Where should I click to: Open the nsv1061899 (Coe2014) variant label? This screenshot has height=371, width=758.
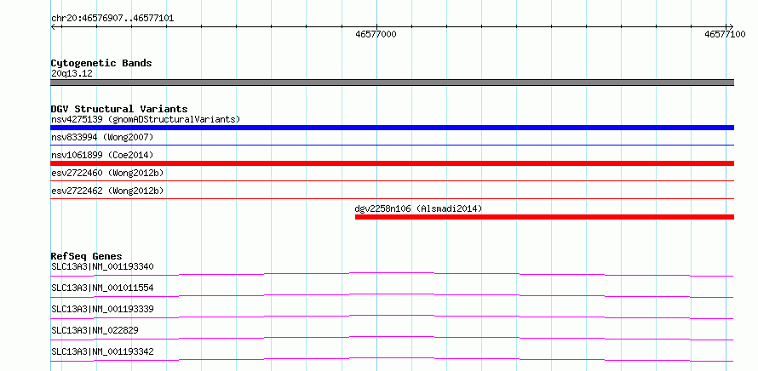[x=102, y=155]
